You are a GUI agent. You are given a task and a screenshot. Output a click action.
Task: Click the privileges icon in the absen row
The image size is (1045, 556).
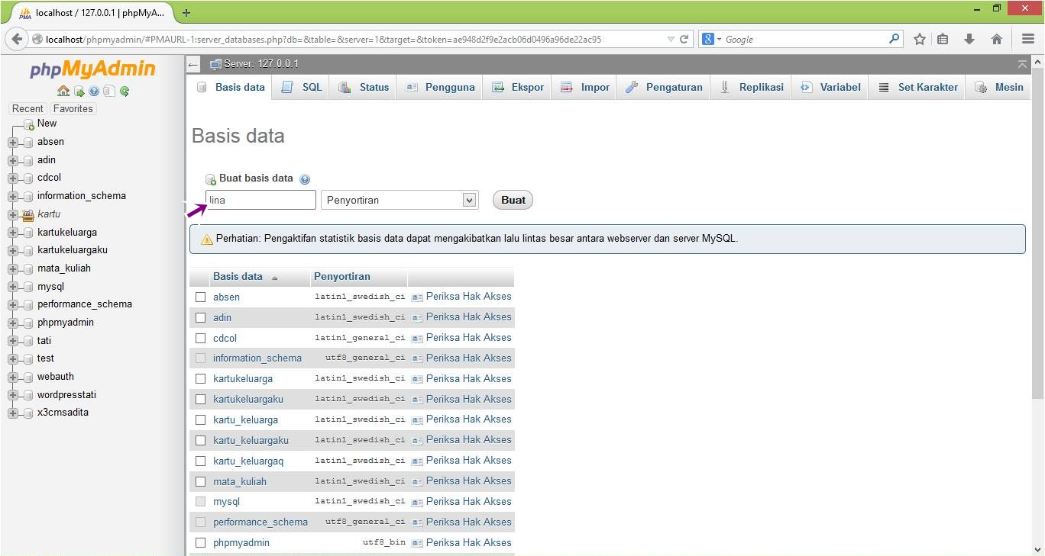pos(417,297)
